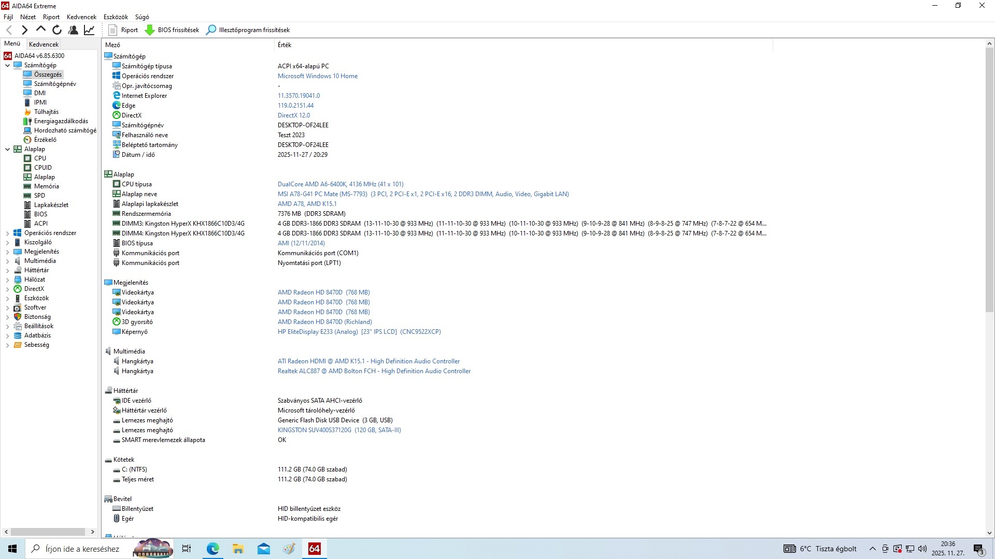Click the Refresh toolbar icon

(57, 30)
